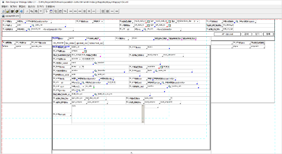282x154 pixels.
Task: Click the magnifier icon beside vend field
Action: (95, 63)
